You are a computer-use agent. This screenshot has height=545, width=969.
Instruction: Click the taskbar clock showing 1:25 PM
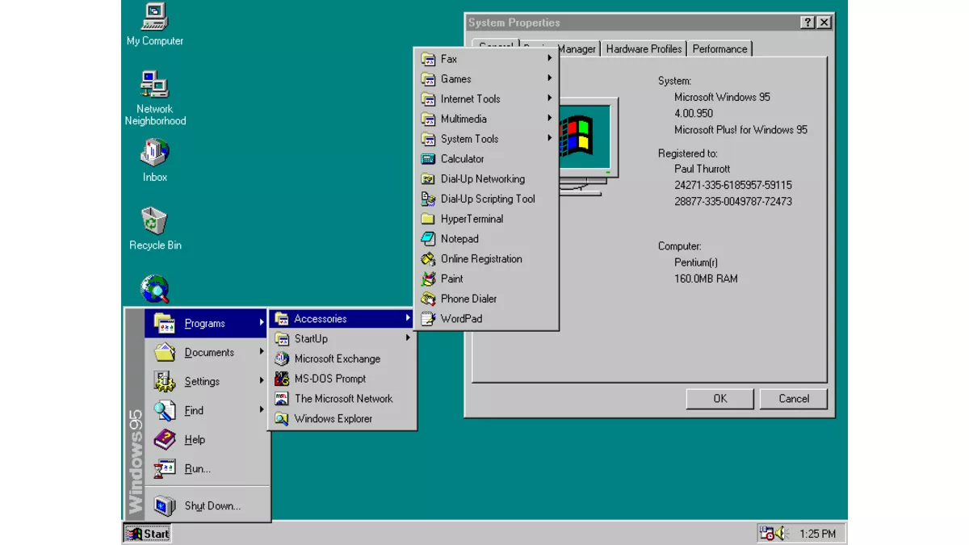click(817, 534)
